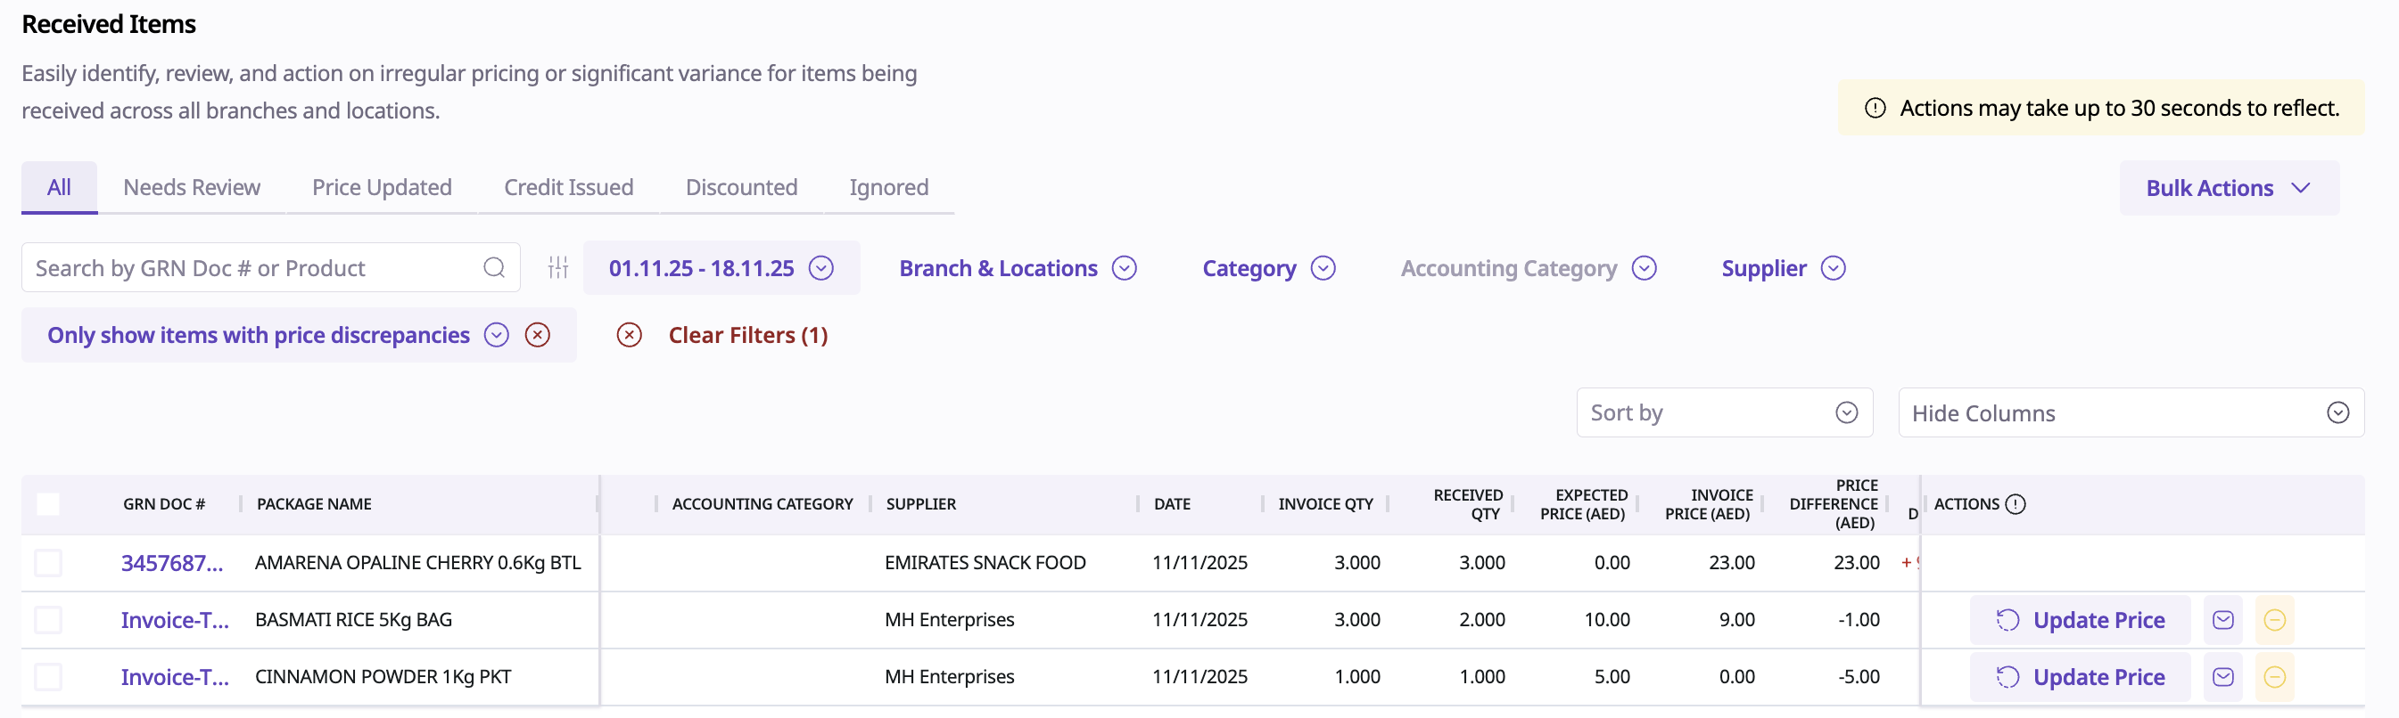2399x718 pixels.
Task: Click the search magnifier icon
Action: (x=493, y=268)
